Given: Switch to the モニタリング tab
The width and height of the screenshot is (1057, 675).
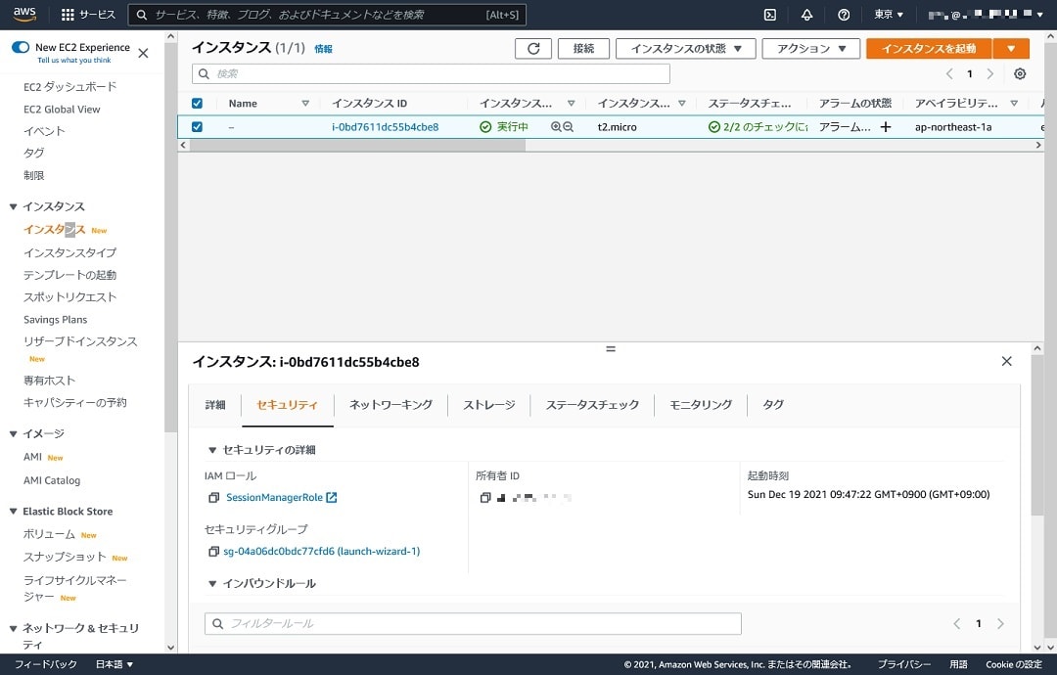Looking at the screenshot, I should 701,405.
